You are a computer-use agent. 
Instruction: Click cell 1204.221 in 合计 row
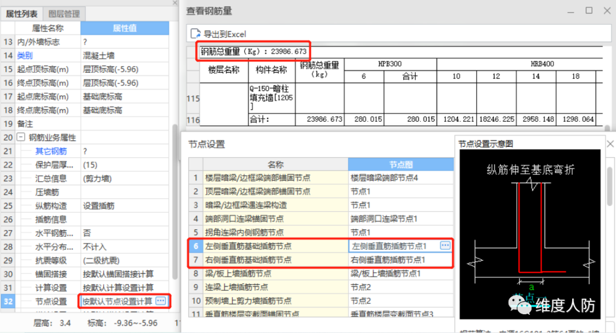[456, 119]
